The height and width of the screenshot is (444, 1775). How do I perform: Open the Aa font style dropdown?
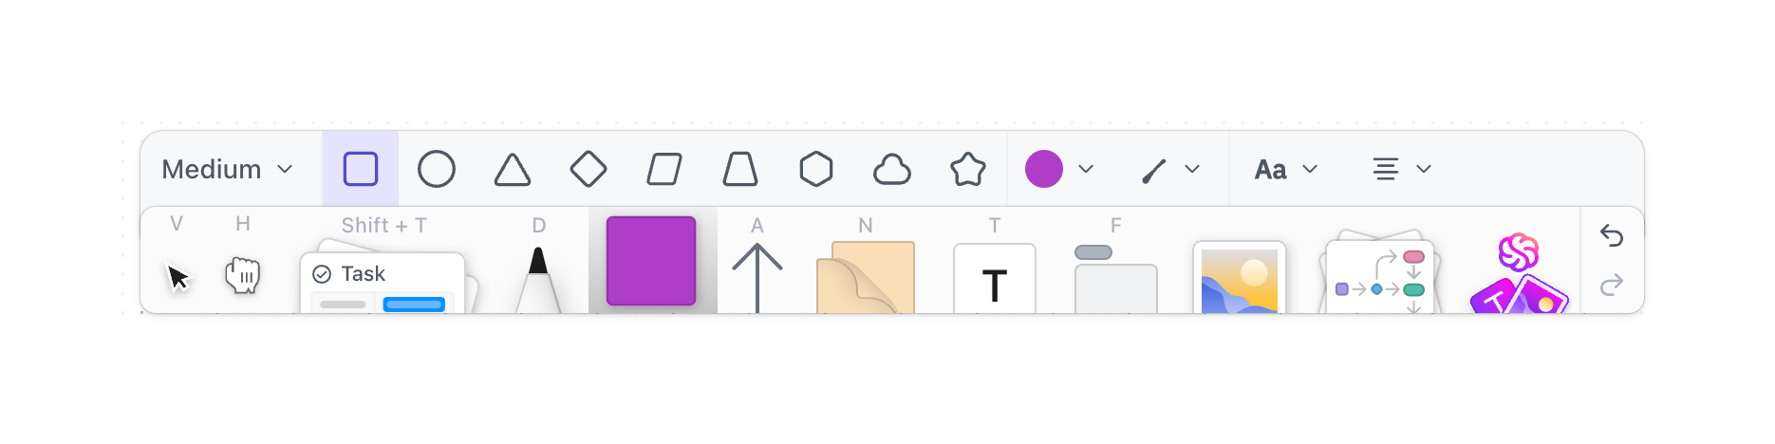tap(1286, 169)
